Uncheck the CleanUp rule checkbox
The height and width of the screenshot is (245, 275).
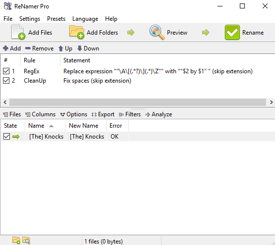point(6,81)
